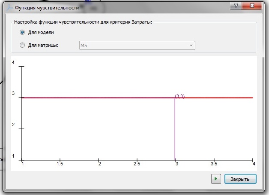
Task: Click the "3.5" label on the horizontal axis
Action: pyautogui.click(x=214, y=164)
